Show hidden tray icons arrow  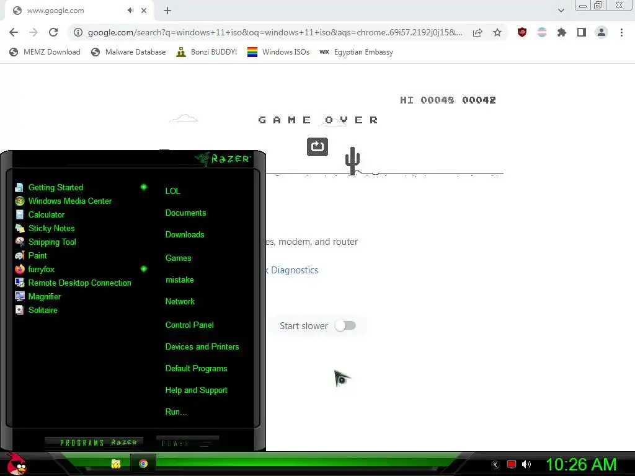click(495, 465)
